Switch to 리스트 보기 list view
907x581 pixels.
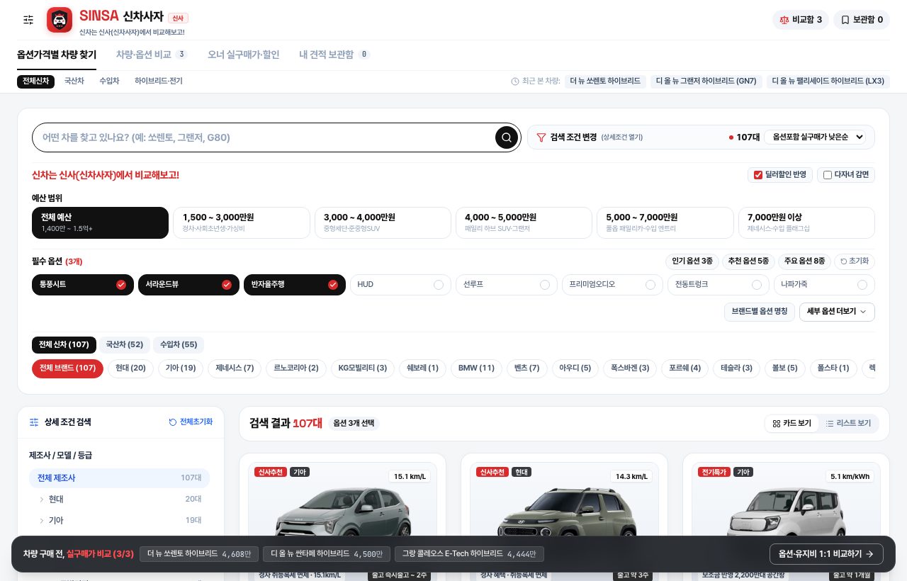[x=848, y=424]
